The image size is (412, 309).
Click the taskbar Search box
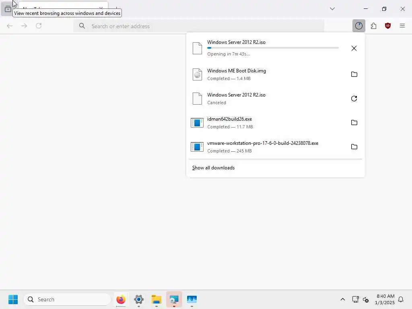click(x=67, y=299)
